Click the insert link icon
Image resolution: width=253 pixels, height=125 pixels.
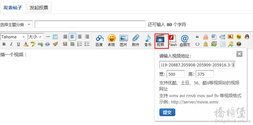pyautogui.click(x=40, y=44)
